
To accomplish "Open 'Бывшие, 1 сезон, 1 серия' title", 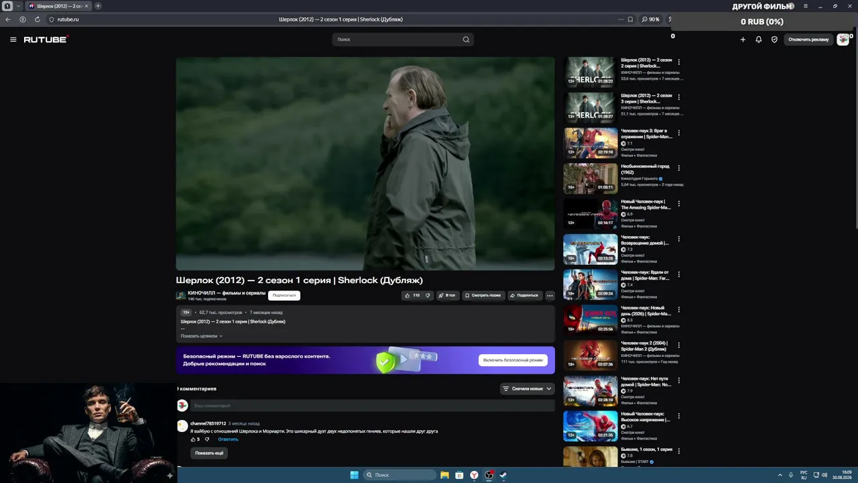I will (646, 449).
